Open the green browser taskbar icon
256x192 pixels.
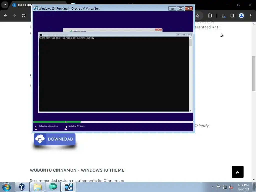click(x=53, y=187)
